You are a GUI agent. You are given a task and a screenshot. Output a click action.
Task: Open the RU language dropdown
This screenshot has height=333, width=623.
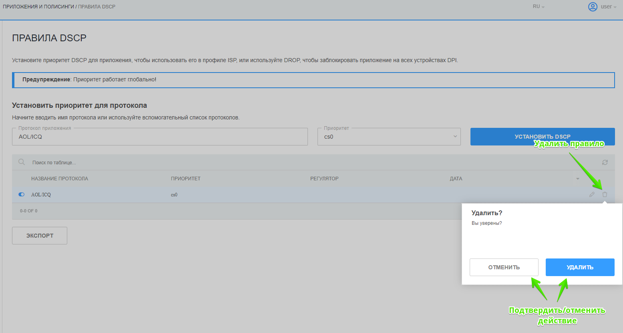click(x=538, y=7)
